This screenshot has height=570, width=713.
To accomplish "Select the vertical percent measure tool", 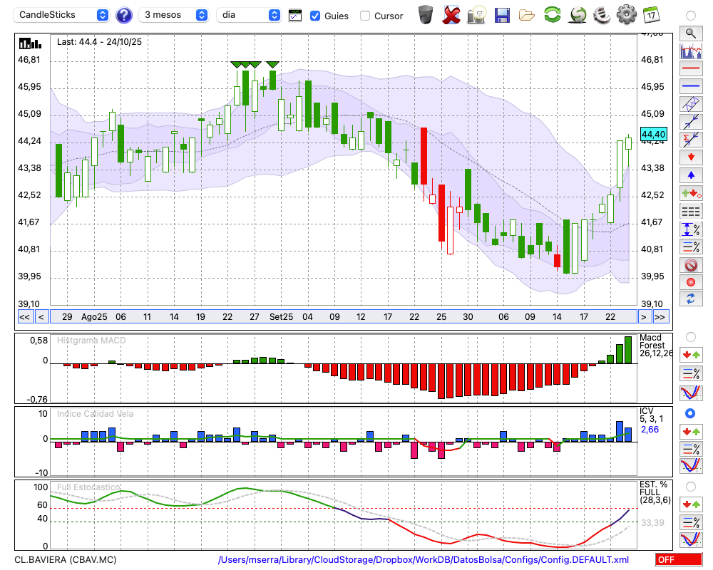I will point(691,229).
